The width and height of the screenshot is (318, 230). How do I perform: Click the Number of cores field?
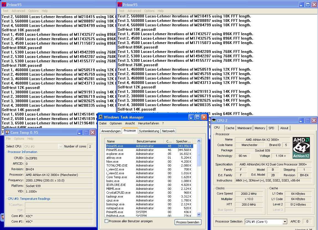(x=90, y=146)
